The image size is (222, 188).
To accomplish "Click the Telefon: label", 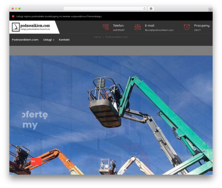I will [x=119, y=26].
